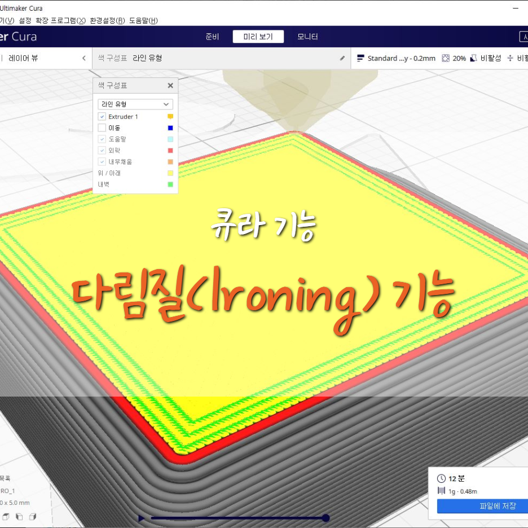Click the simulation path slider handle

click(325, 518)
